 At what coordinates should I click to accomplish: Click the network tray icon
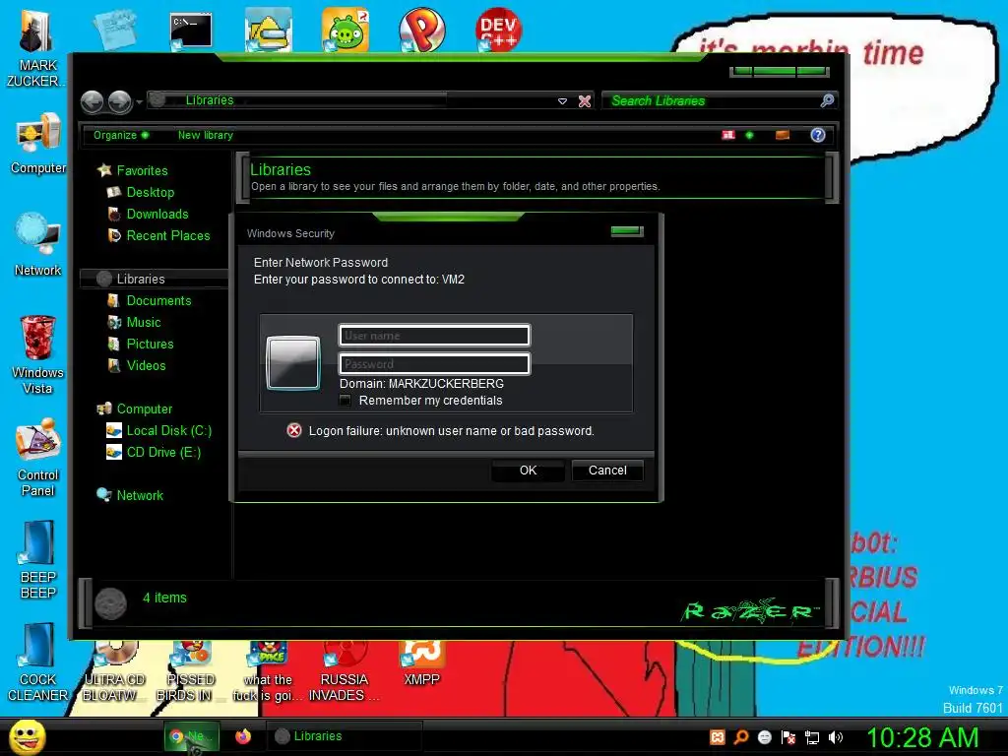(x=812, y=737)
